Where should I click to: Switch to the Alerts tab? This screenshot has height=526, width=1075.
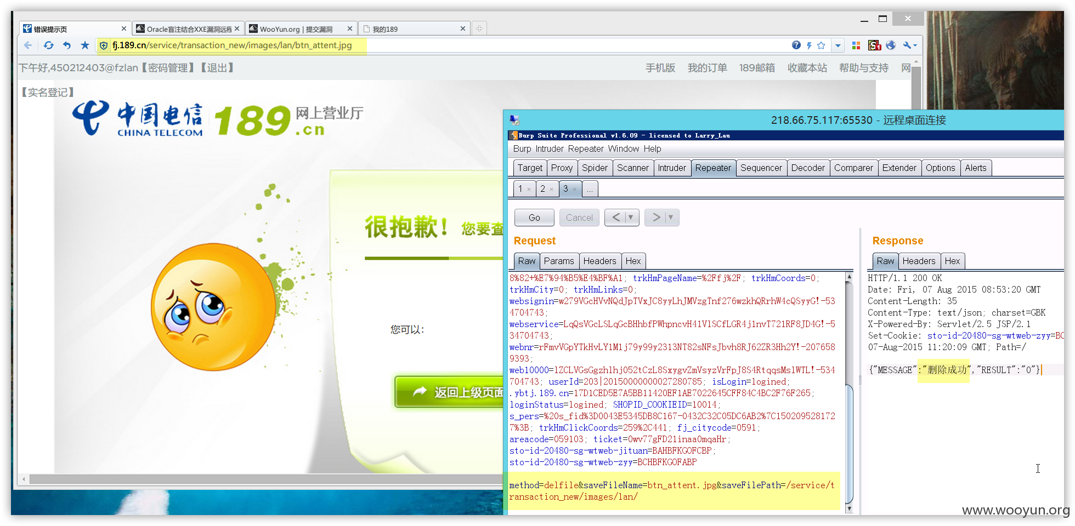[x=976, y=168]
